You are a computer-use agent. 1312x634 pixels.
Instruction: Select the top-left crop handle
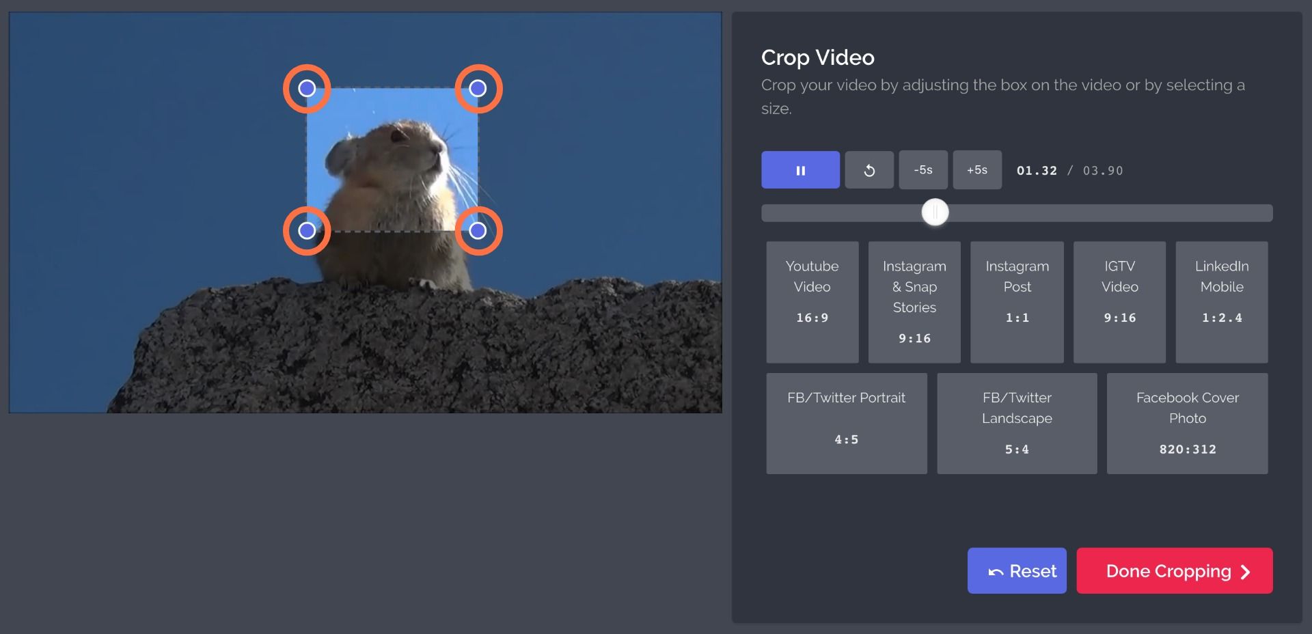pos(306,88)
